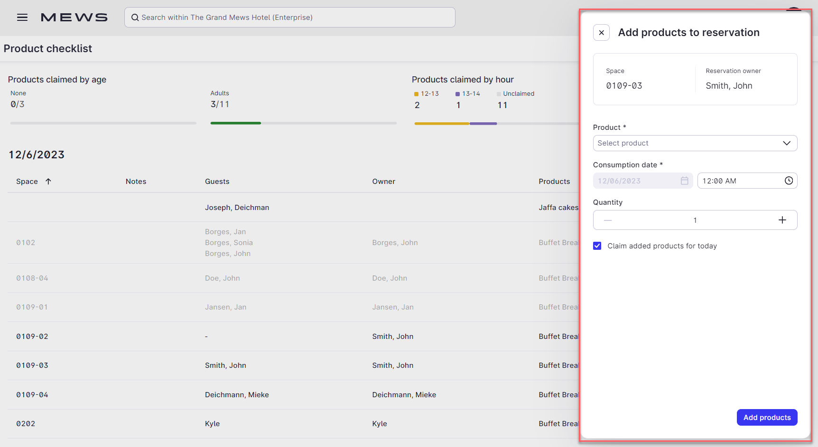Increase quantity using the plus icon
Image resolution: width=818 pixels, height=447 pixels.
point(783,220)
